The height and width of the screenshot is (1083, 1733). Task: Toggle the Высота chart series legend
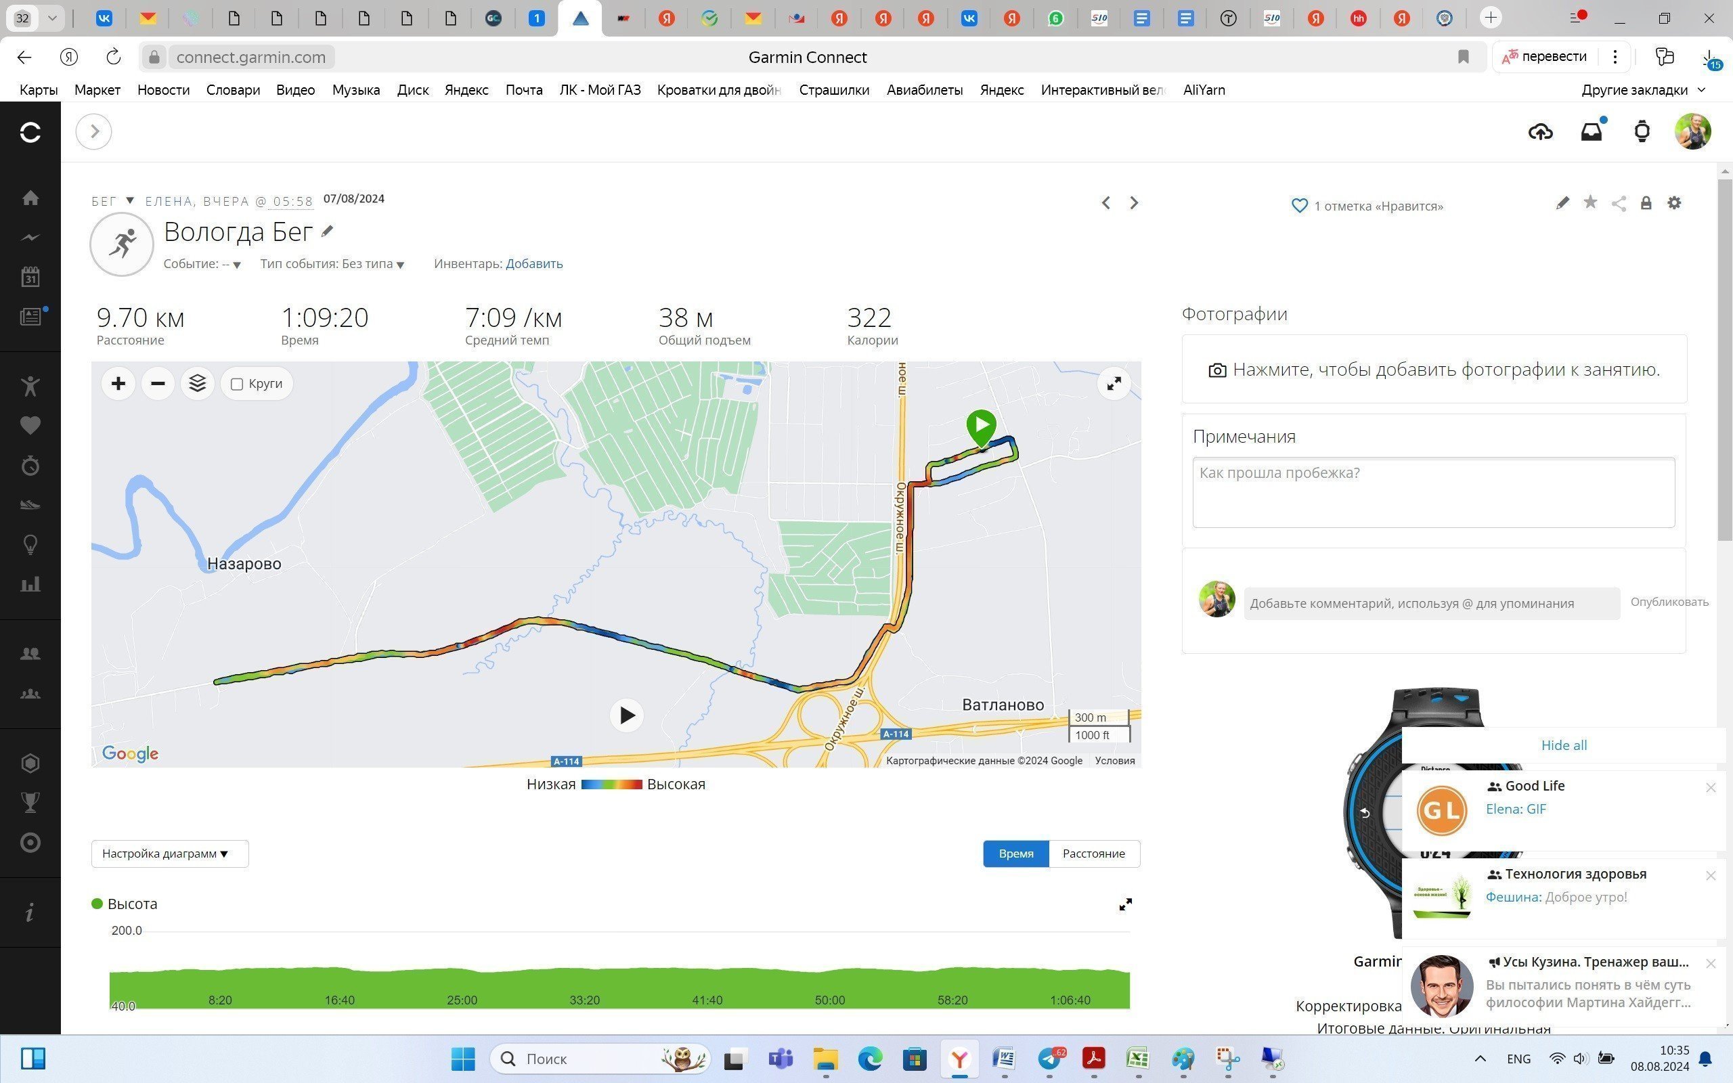(x=125, y=904)
